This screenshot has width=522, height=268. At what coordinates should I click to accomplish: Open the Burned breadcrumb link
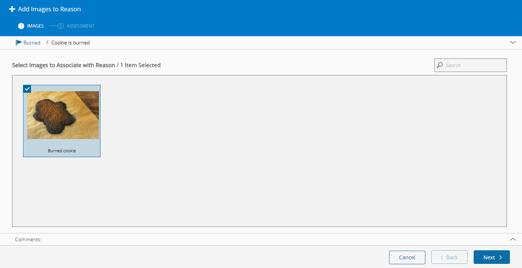[32, 43]
